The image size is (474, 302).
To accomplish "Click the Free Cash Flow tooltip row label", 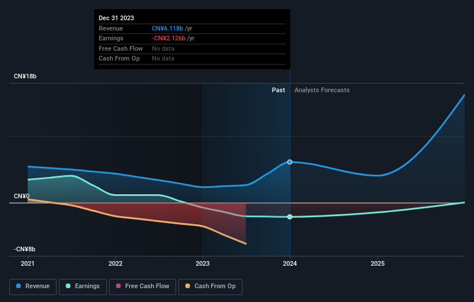I will 121,48.
